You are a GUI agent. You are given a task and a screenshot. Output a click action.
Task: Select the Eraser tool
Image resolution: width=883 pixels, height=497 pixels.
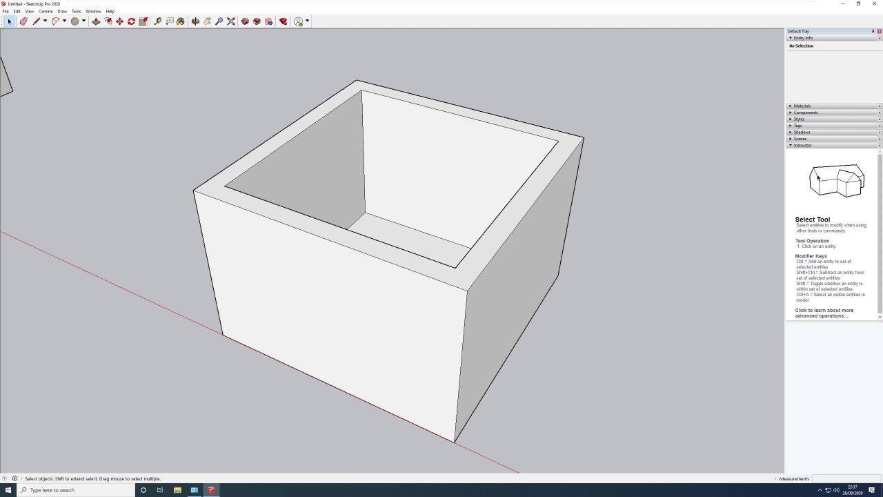tap(23, 21)
